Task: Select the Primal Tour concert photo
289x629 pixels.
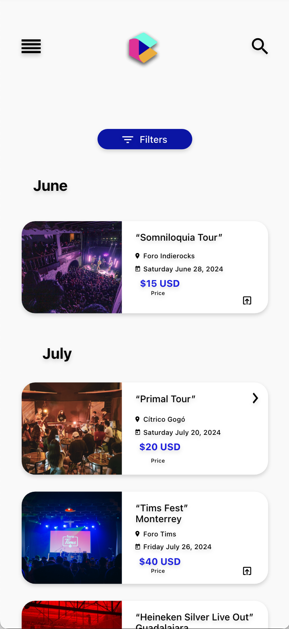Action: tap(72, 428)
